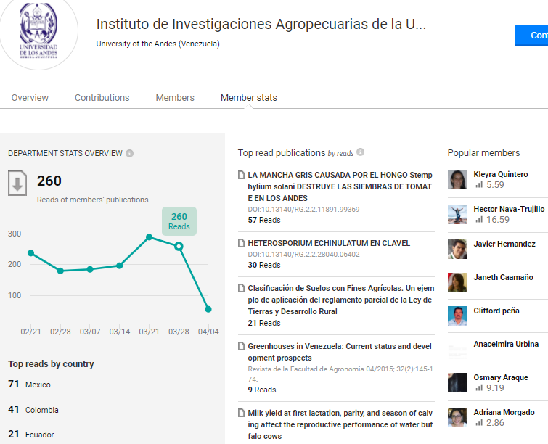Select the 03/21 peak data point on chart
The width and height of the screenshot is (548, 444).
tap(149, 237)
